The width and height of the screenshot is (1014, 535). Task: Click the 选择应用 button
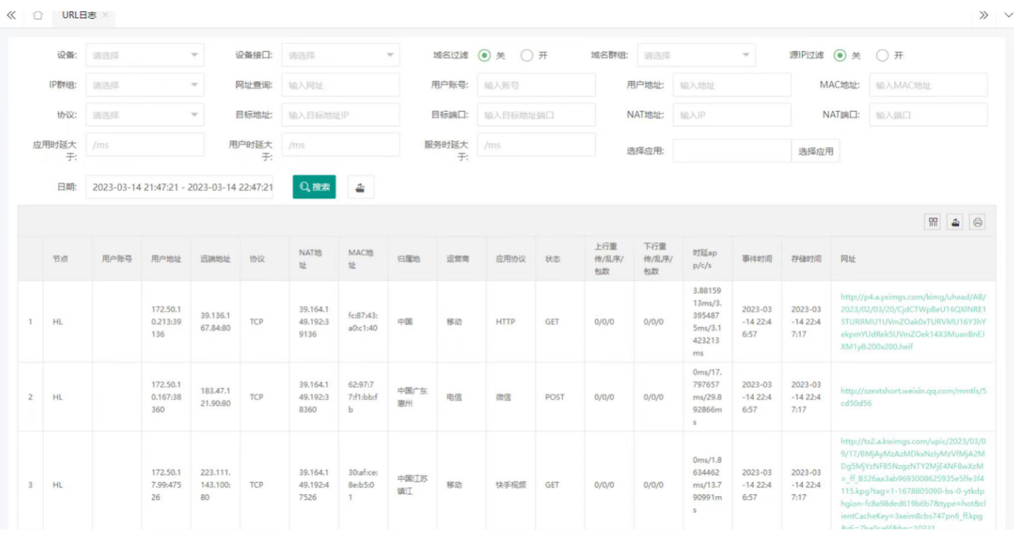pos(816,151)
